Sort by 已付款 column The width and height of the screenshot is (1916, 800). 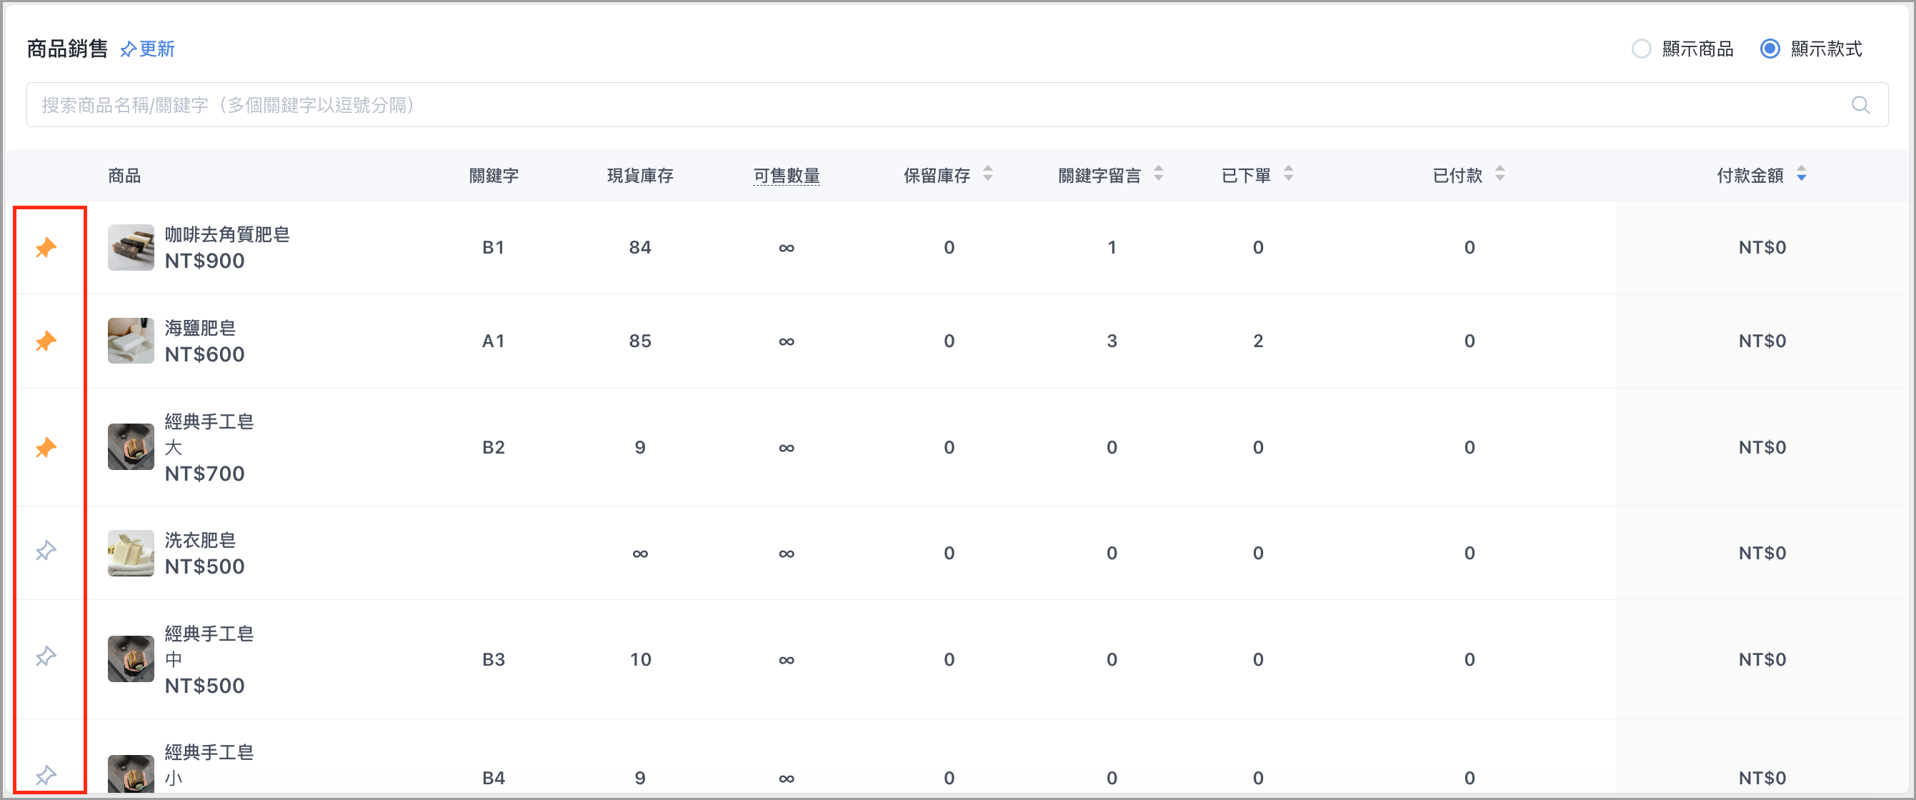pyautogui.click(x=1500, y=174)
